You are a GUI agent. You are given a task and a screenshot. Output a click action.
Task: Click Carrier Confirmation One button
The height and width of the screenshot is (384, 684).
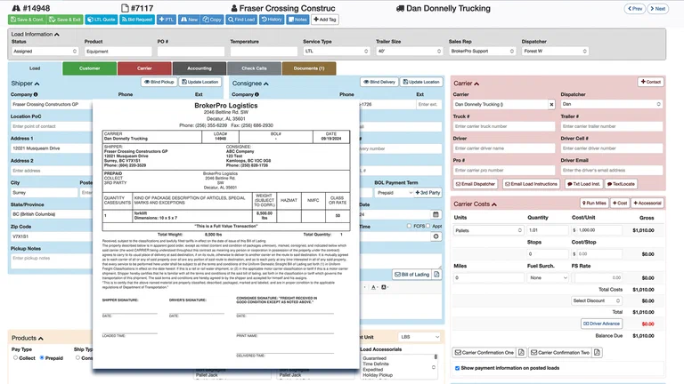pyautogui.click(x=484, y=353)
